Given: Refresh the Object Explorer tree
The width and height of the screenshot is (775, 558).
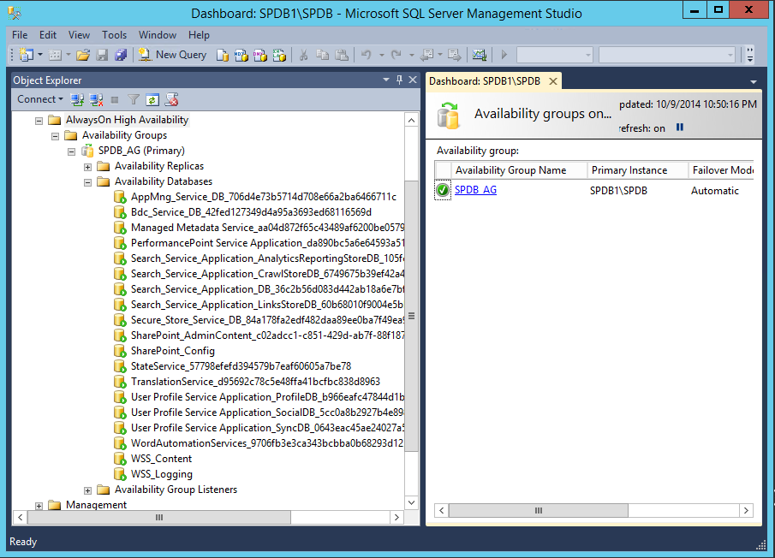Looking at the screenshot, I should [x=152, y=100].
